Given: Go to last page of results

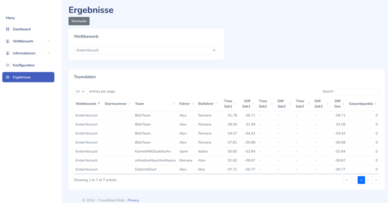Looking at the screenshot, I should (376, 180).
